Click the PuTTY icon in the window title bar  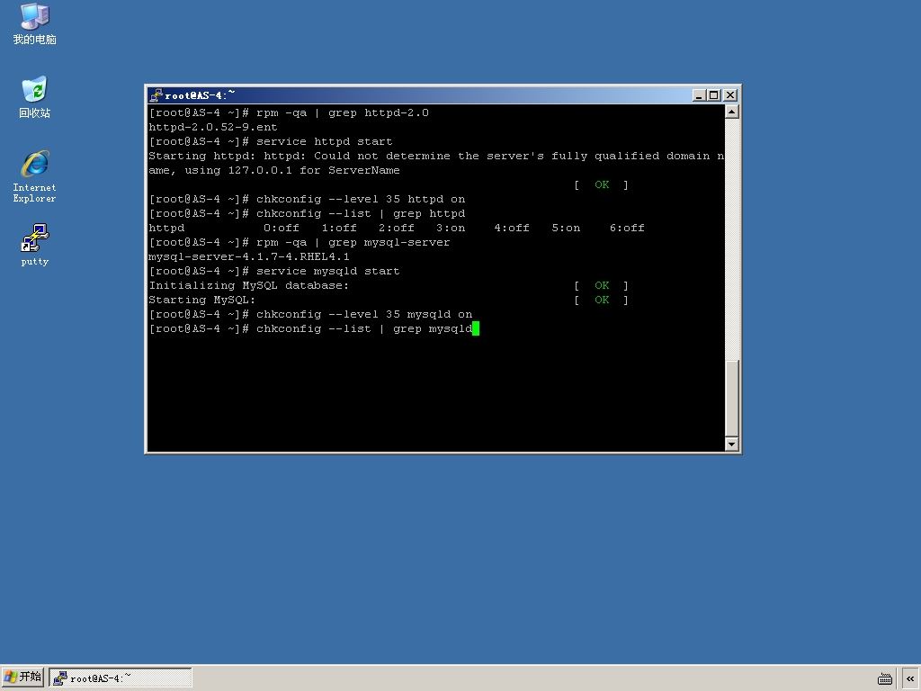(x=156, y=95)
